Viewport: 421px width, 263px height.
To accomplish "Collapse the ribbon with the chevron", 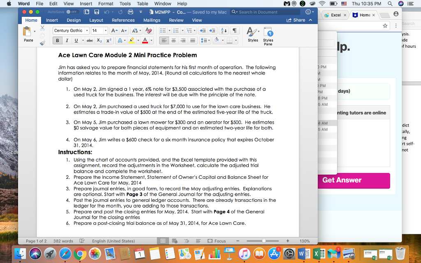I will [311, 20].
